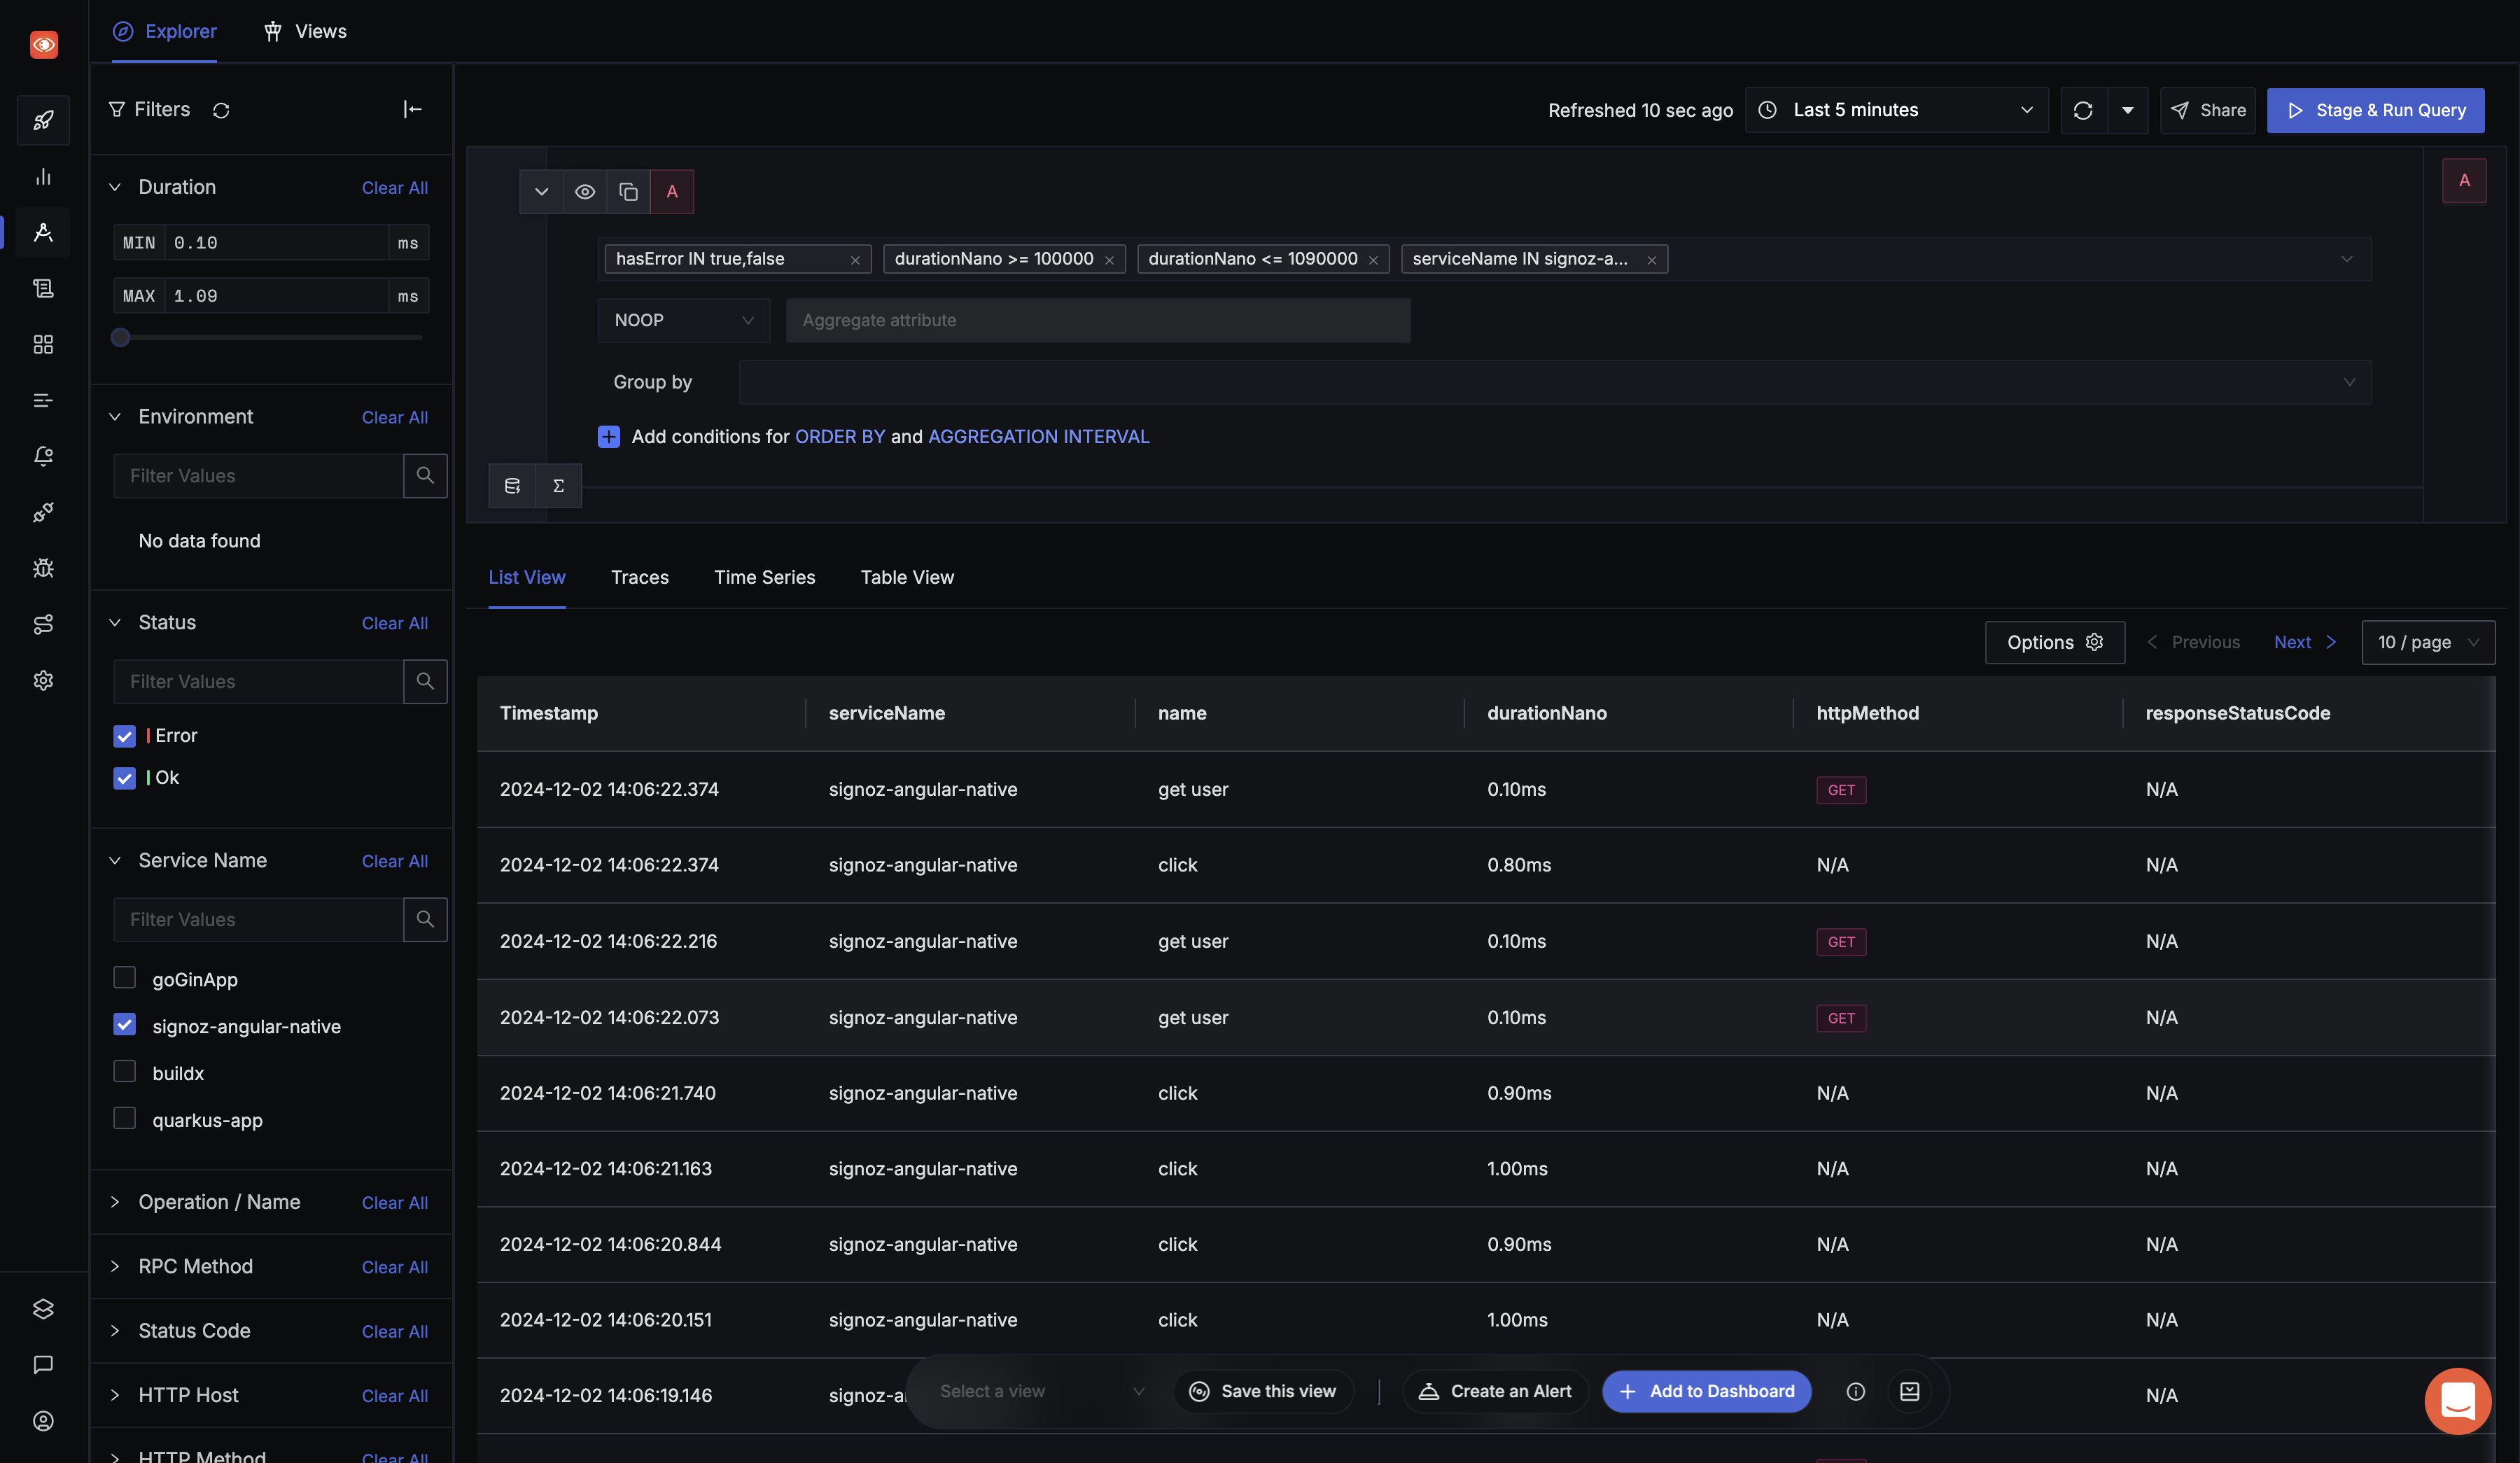Open NOOP aggregate operator dropdown
This screenshot has width=2520, height=1463.
684,320
